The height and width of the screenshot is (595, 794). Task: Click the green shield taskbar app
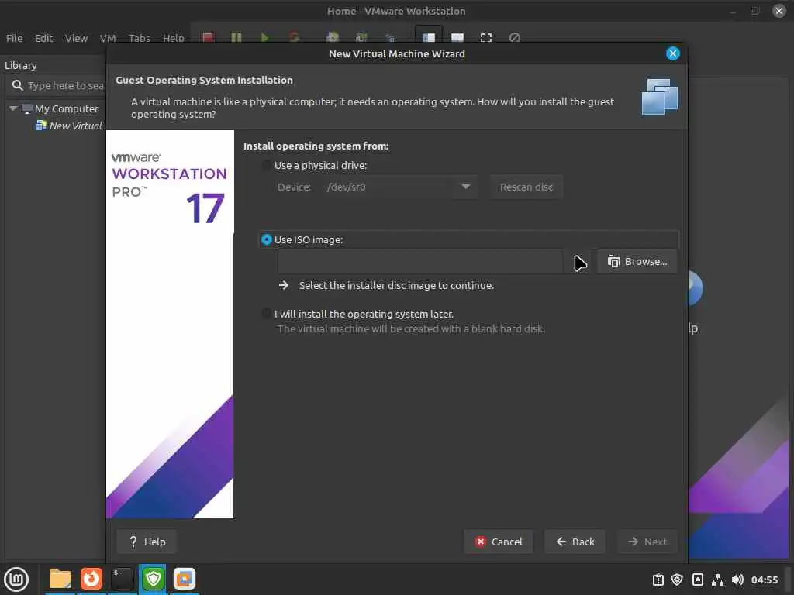[x=153, y=579]
